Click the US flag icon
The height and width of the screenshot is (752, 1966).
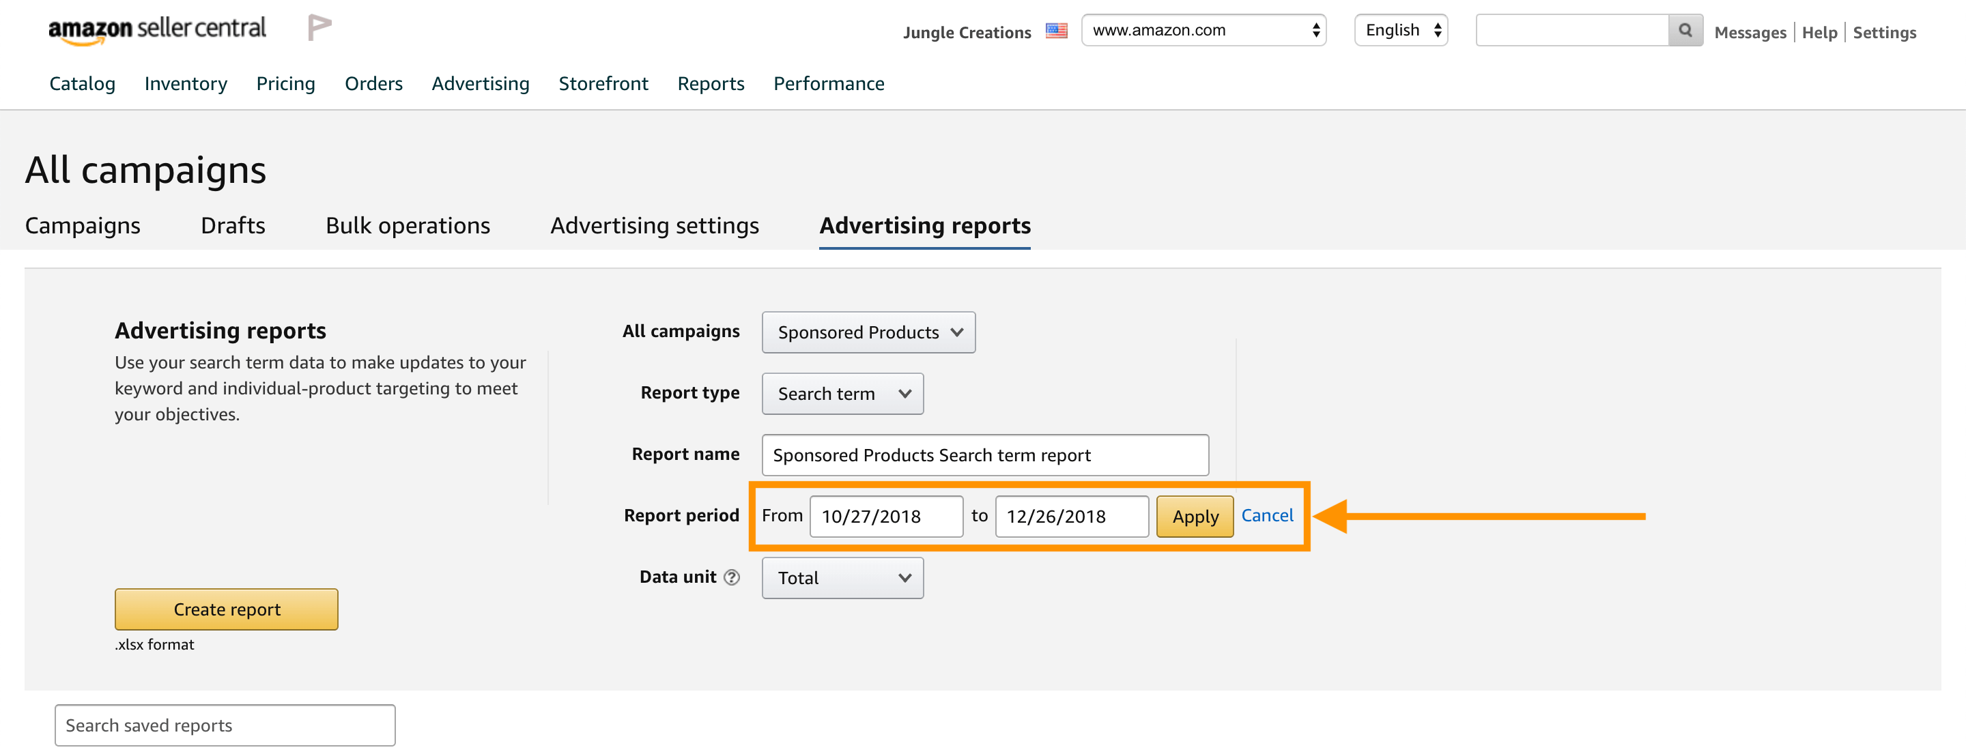(x=1056, y=31)
